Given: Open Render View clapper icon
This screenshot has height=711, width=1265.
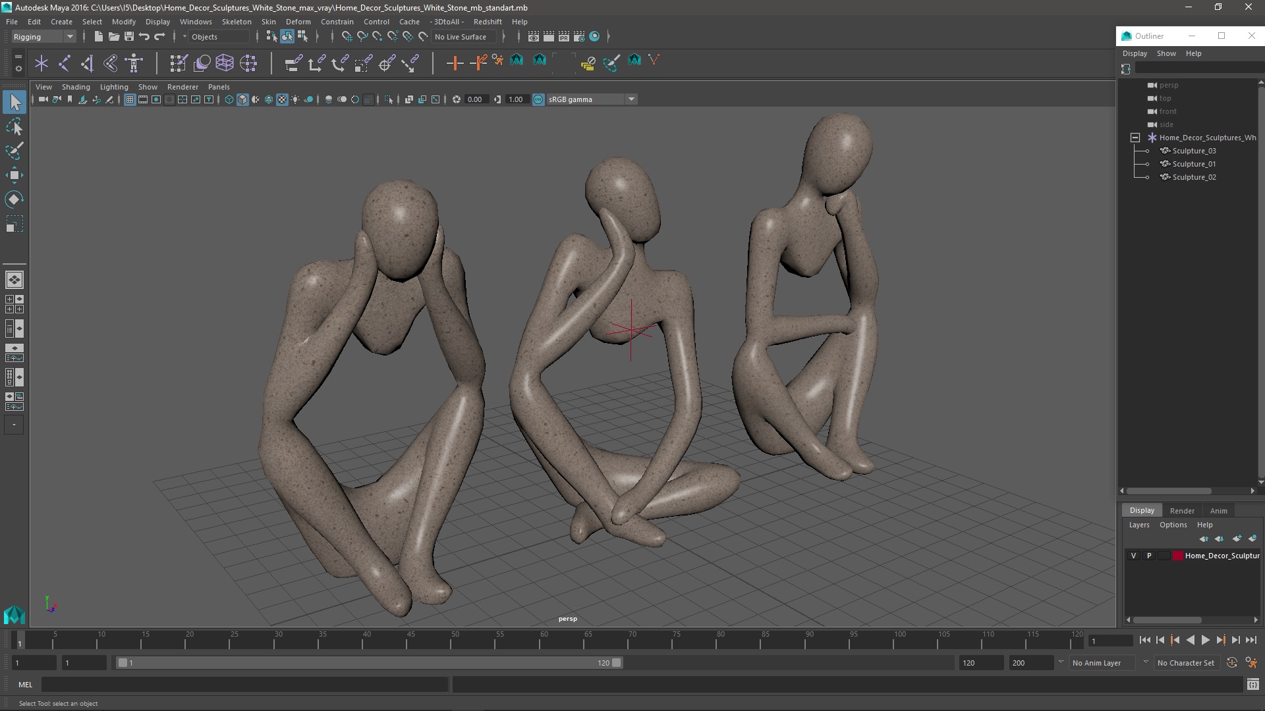Looking at the screenshot, I should [x=533, y=37].
